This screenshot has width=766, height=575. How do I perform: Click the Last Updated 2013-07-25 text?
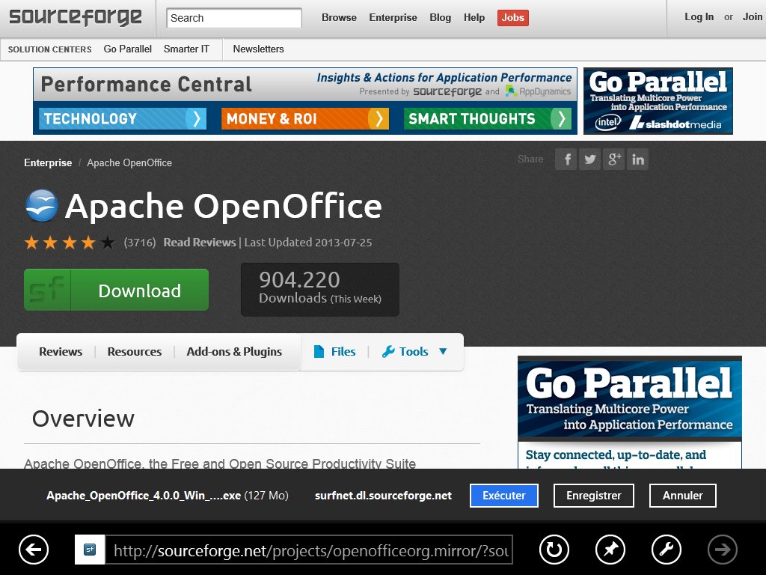point(308,243)
